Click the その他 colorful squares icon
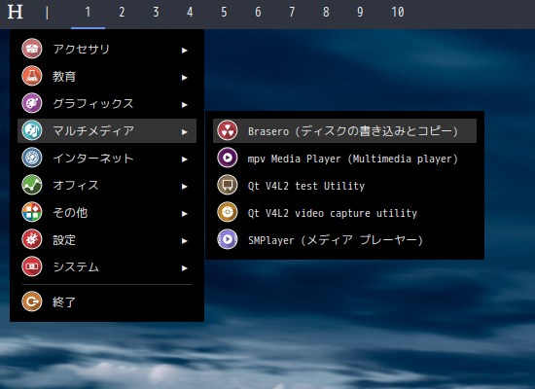The width and height of the screenshot is (535, 389). tap(32, 212)
